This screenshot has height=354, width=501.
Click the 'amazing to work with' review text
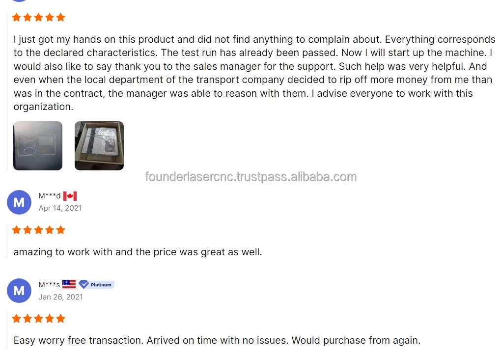tap(138, 252)
